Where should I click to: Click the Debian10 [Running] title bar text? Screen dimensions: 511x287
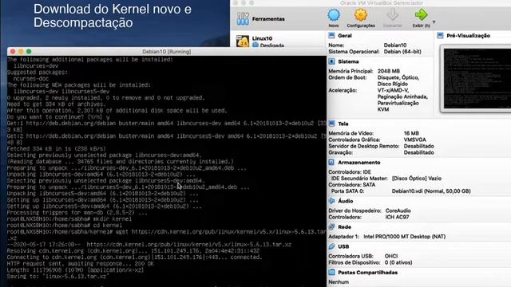(167, 51)
